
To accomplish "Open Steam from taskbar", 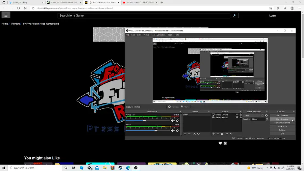I will click(120, 168).
